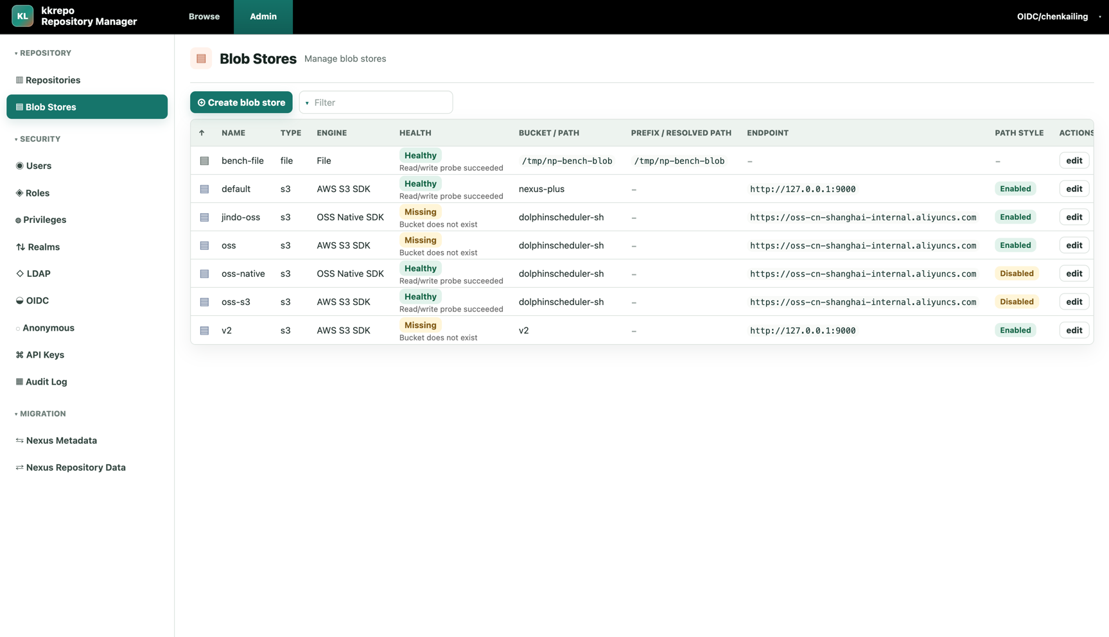
Task: Open the Filter dropdown arrow
Action: (307, 103)
